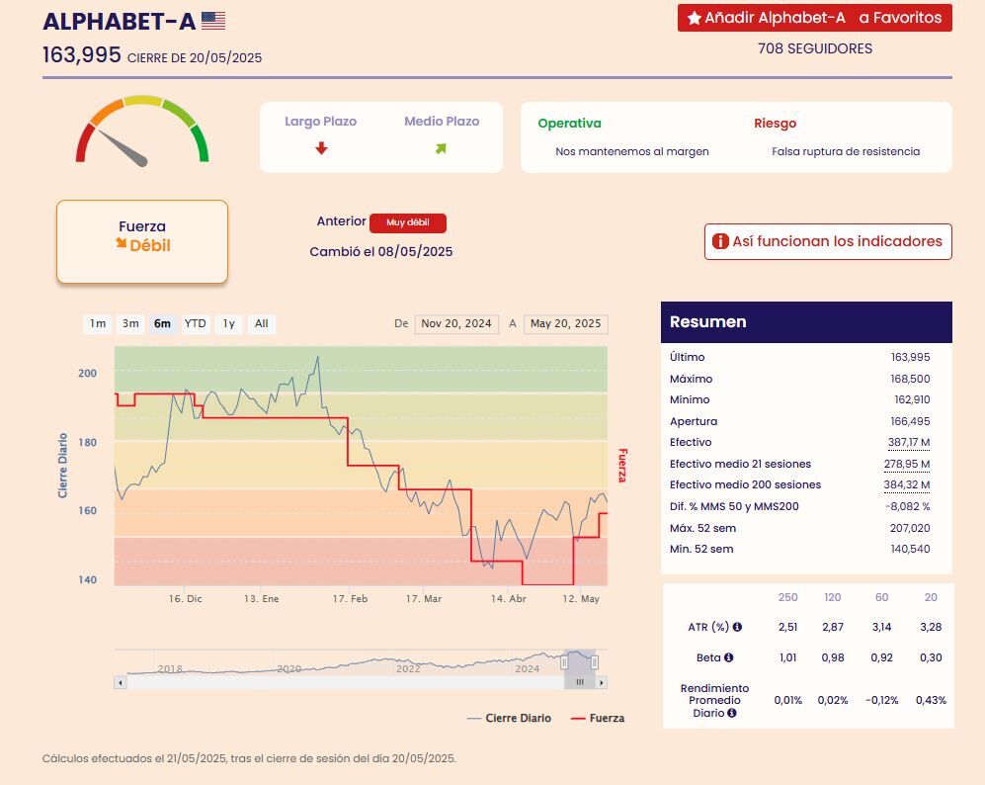Click the 163,995 closing price under the title
The width and height of the screenshot is (985, 785).
click(x=82, y=55)
